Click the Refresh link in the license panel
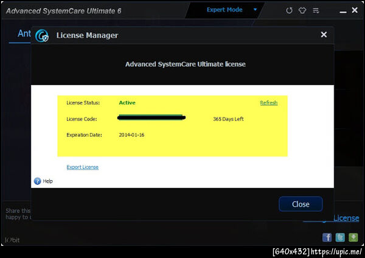365x258 pixels. click(269, 103)
